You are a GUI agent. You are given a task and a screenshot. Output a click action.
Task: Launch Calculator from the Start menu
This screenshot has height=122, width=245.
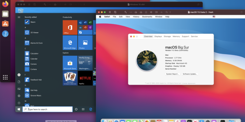click(32, 53)
